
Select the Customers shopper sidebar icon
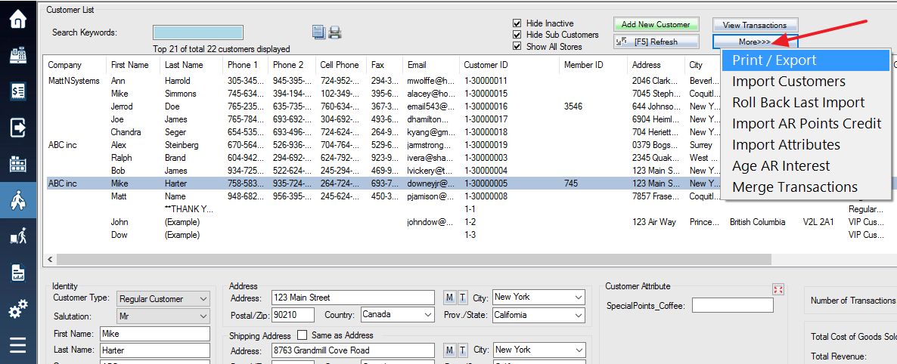pos(18,200)
